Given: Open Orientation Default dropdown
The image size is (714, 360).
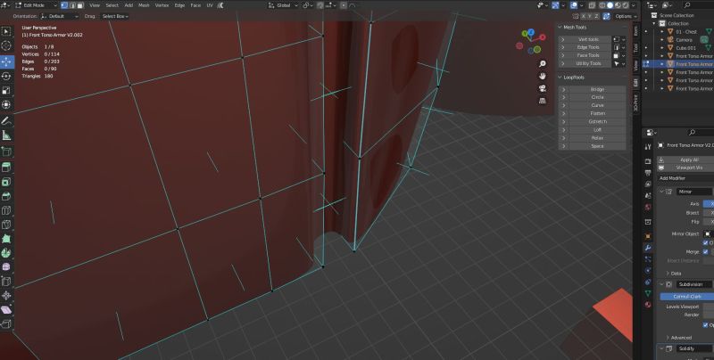Looking at the screenshot, I should point(59,16).
